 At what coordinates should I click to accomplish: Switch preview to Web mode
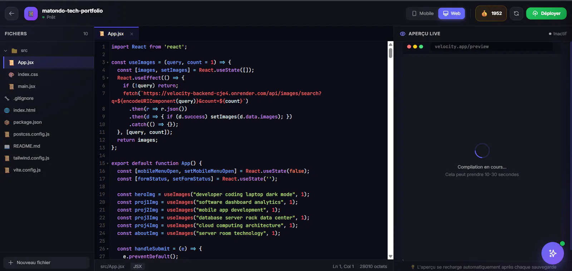pyautogui.click(x=452, y=14)
